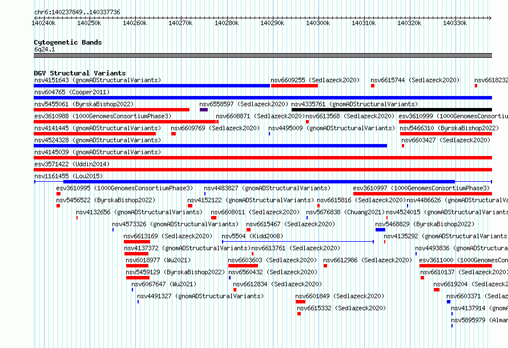Open nsv4152122 gnomAD variant label

[251, 200]
